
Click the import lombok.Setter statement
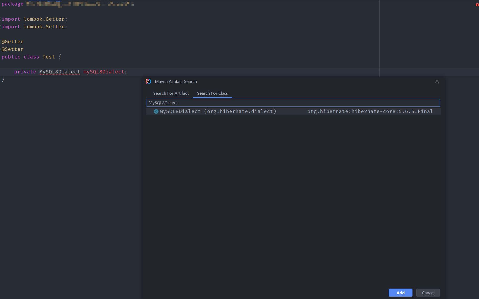(x=34, y=26)
